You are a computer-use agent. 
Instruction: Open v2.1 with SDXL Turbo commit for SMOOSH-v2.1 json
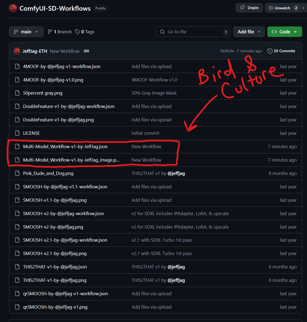tap(162, 240)
